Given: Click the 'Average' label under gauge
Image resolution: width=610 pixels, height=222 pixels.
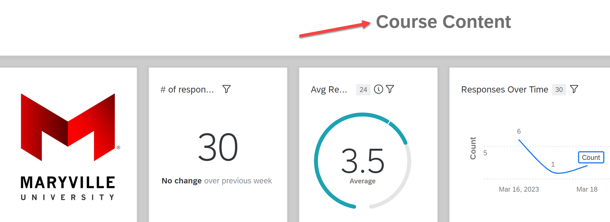Looking at the screenshot, I should (362, 181).
